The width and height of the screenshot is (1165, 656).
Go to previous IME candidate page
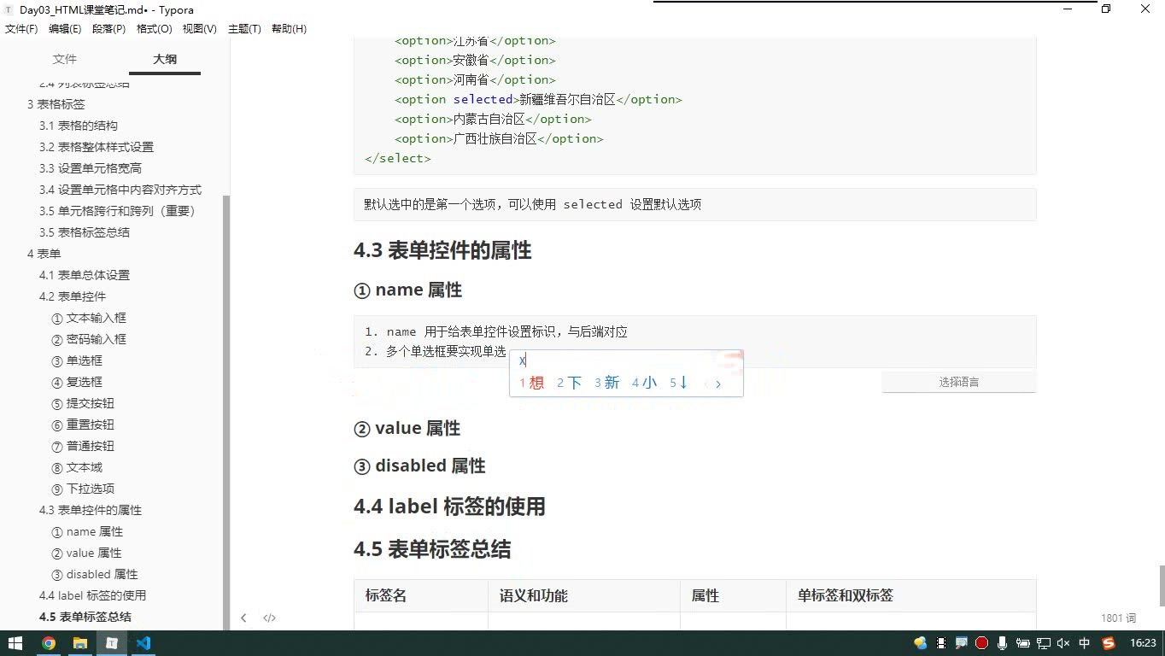[705, 384]
